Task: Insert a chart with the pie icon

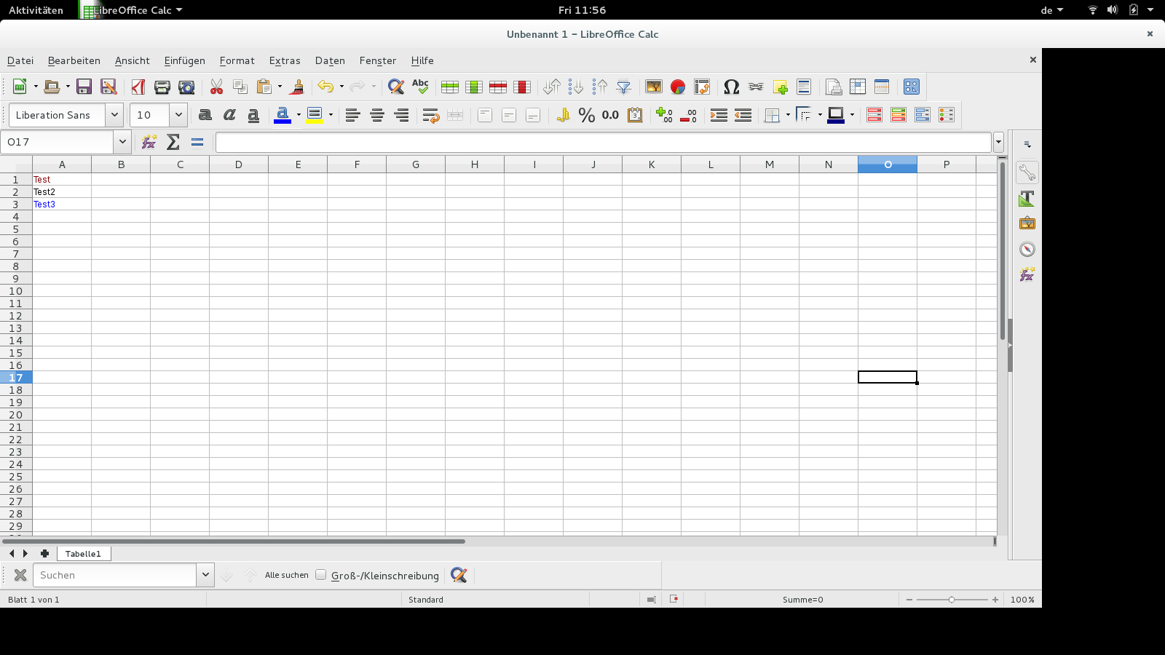Action: pyautogui.click(x=678, y=87)
